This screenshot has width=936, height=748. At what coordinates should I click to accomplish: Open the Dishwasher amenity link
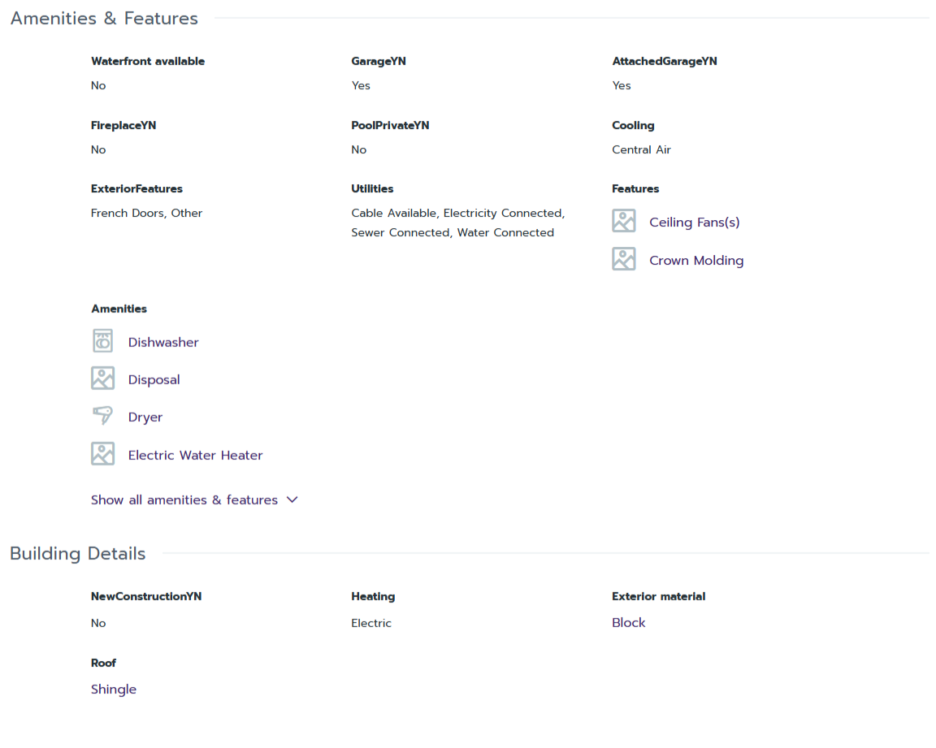point(163,343)
